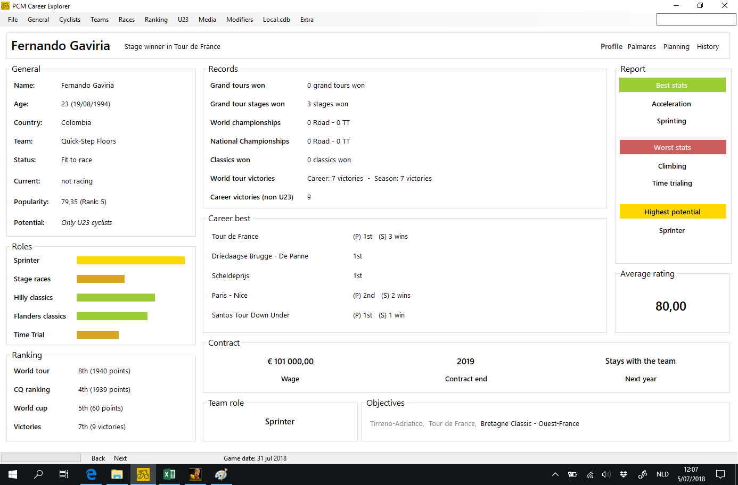Image resolution: width=738 pixels, height=485 pixels.
Task: Click the Excel taskbar icon
Action: [x=169, y=474]
